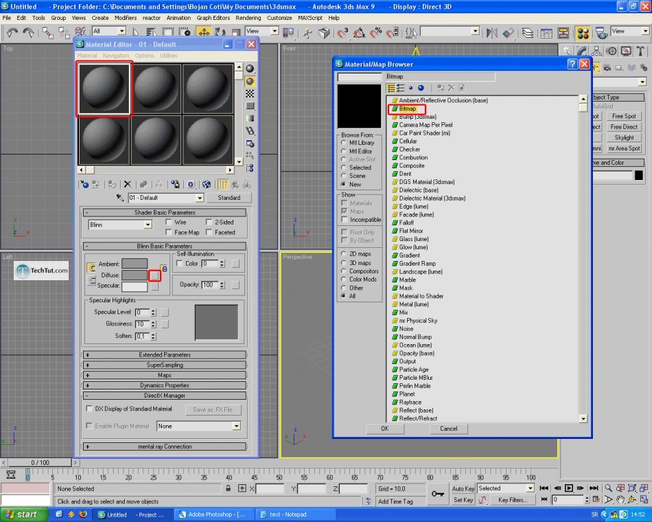Click Show Map in Viewport cube icon

[207, 184]
